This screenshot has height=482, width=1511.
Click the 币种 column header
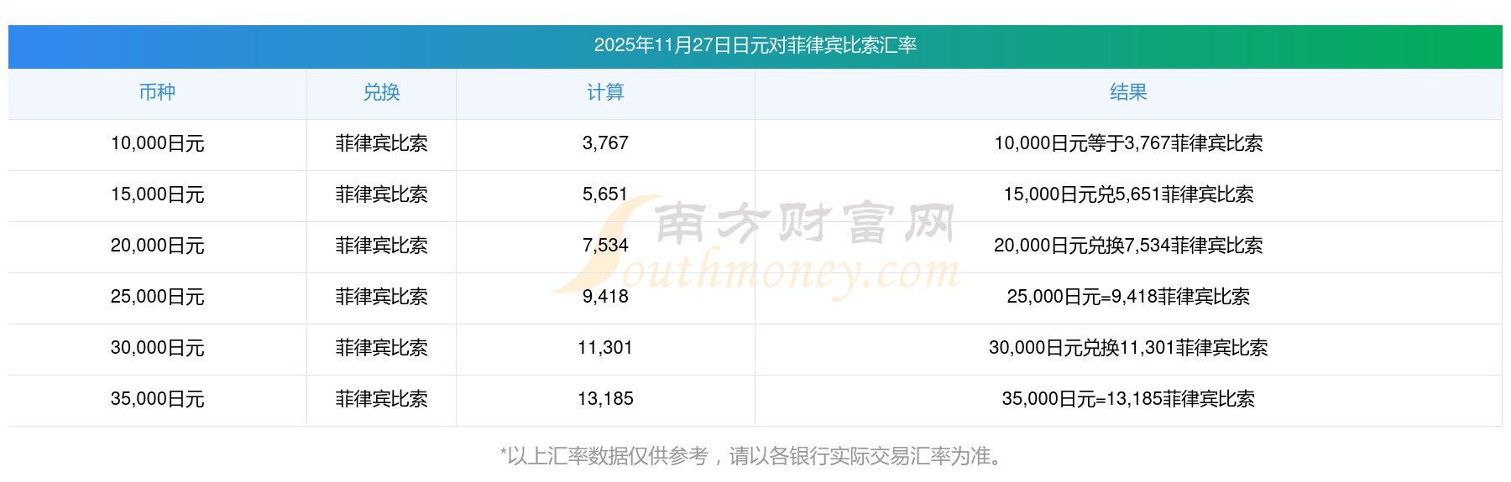pyautogui.click(x=157, y=92)
